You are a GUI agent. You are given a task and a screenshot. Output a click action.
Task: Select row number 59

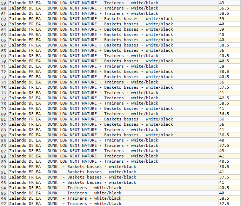(x=4, y=3)
